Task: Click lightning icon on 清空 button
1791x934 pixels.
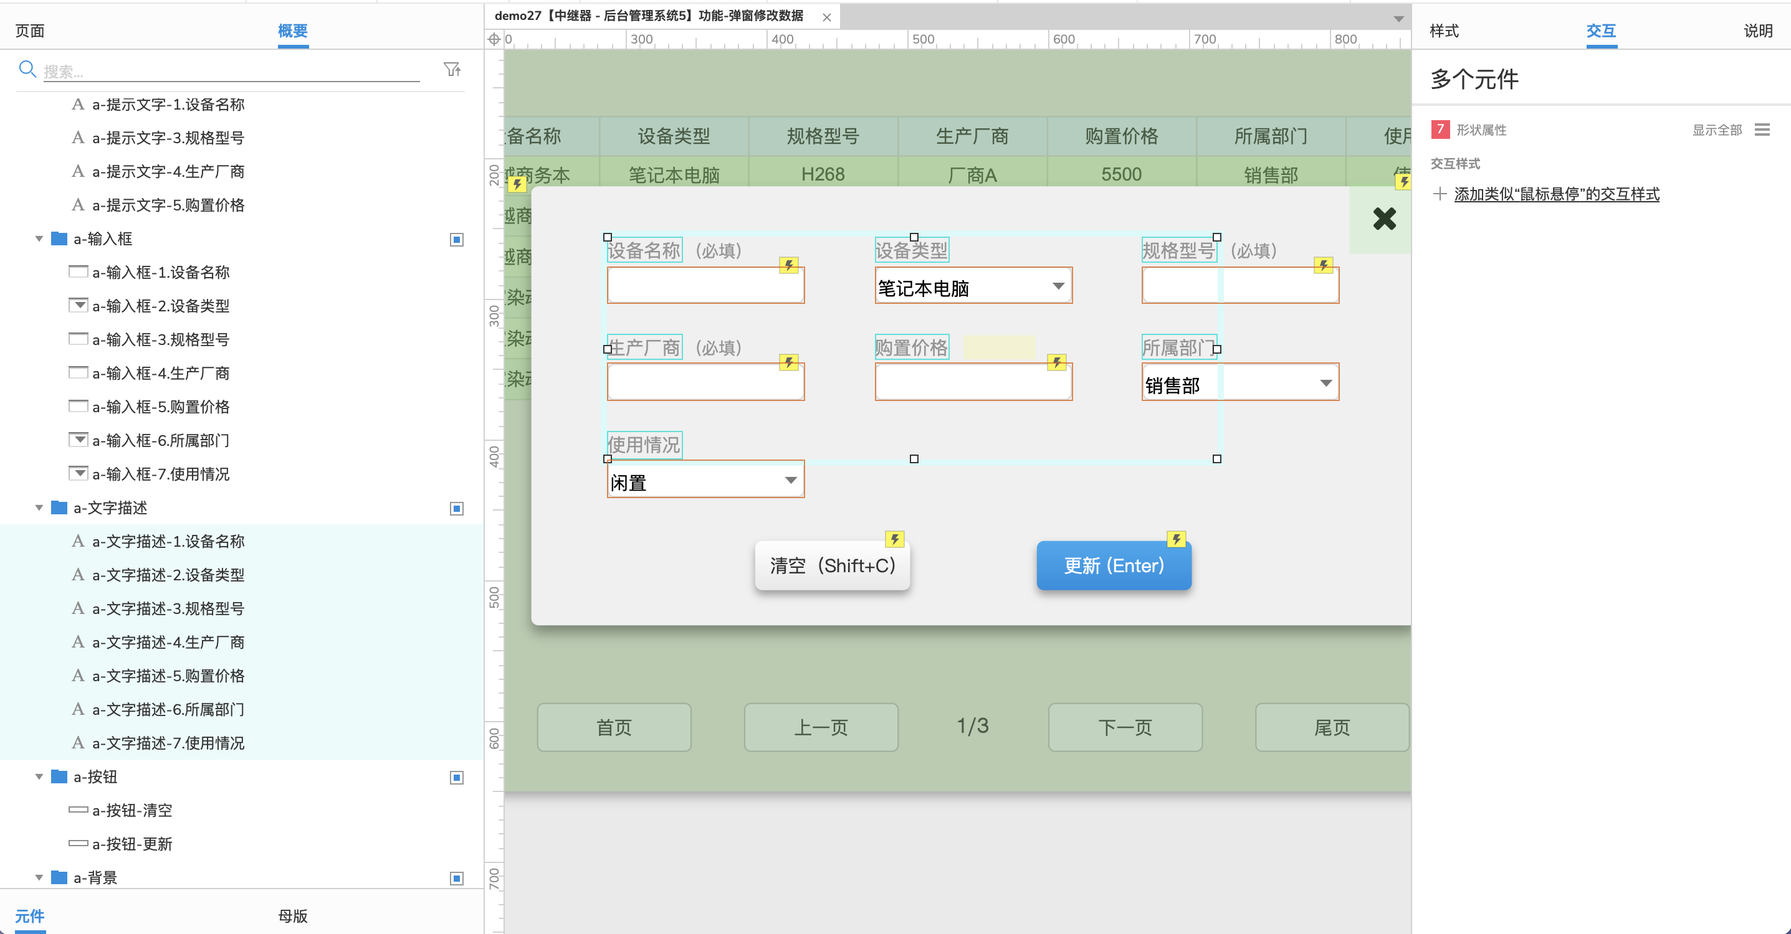Action: tap(895, 539)
